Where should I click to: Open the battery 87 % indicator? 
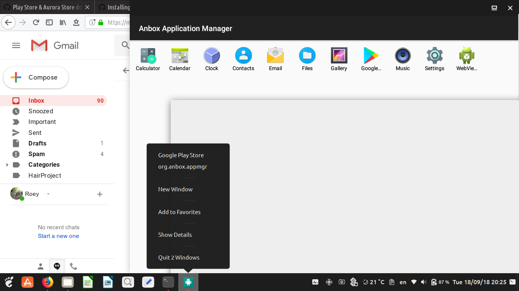click(x=440, y=282)
